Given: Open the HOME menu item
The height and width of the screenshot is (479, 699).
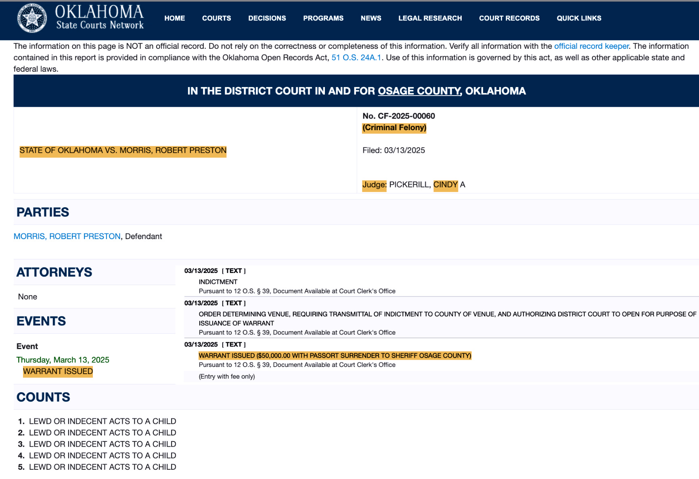Looking at the screenshot, I should tap(174, 18).
